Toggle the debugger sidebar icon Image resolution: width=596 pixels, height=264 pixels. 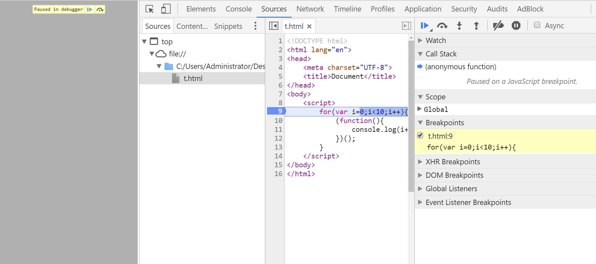click(x=407, y=26)
